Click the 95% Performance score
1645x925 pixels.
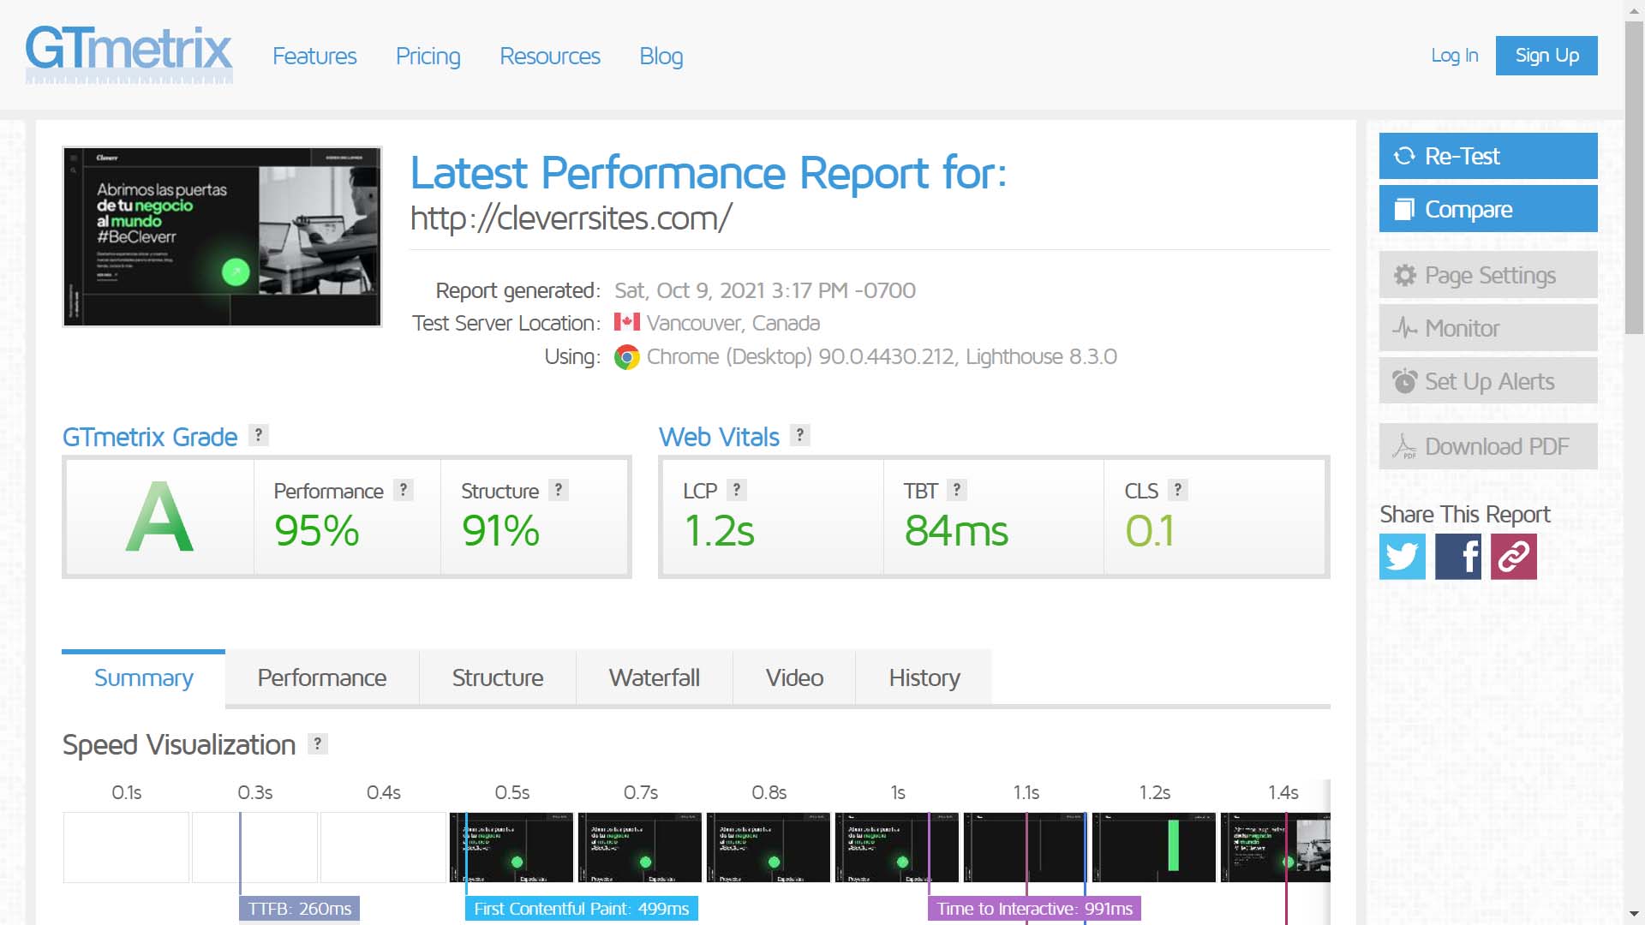tap(317, 530)
